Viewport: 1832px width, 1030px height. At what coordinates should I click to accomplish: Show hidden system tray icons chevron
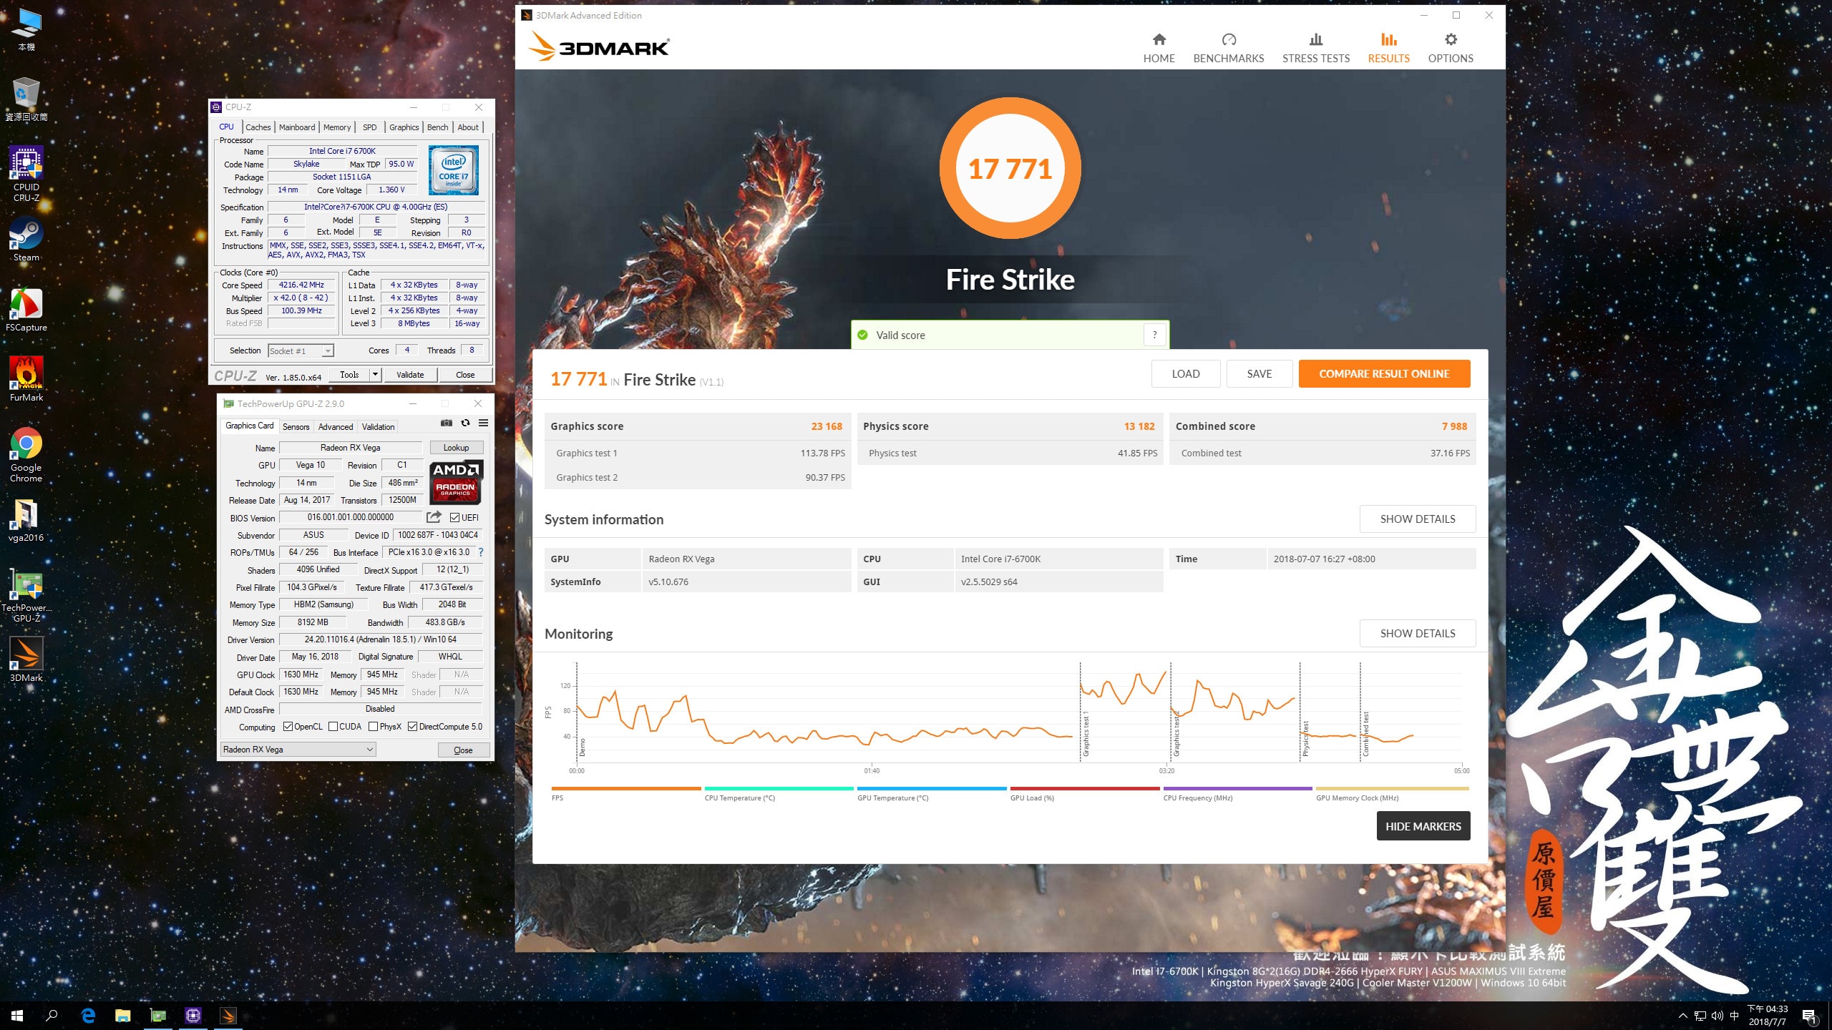[1682, 1016]
